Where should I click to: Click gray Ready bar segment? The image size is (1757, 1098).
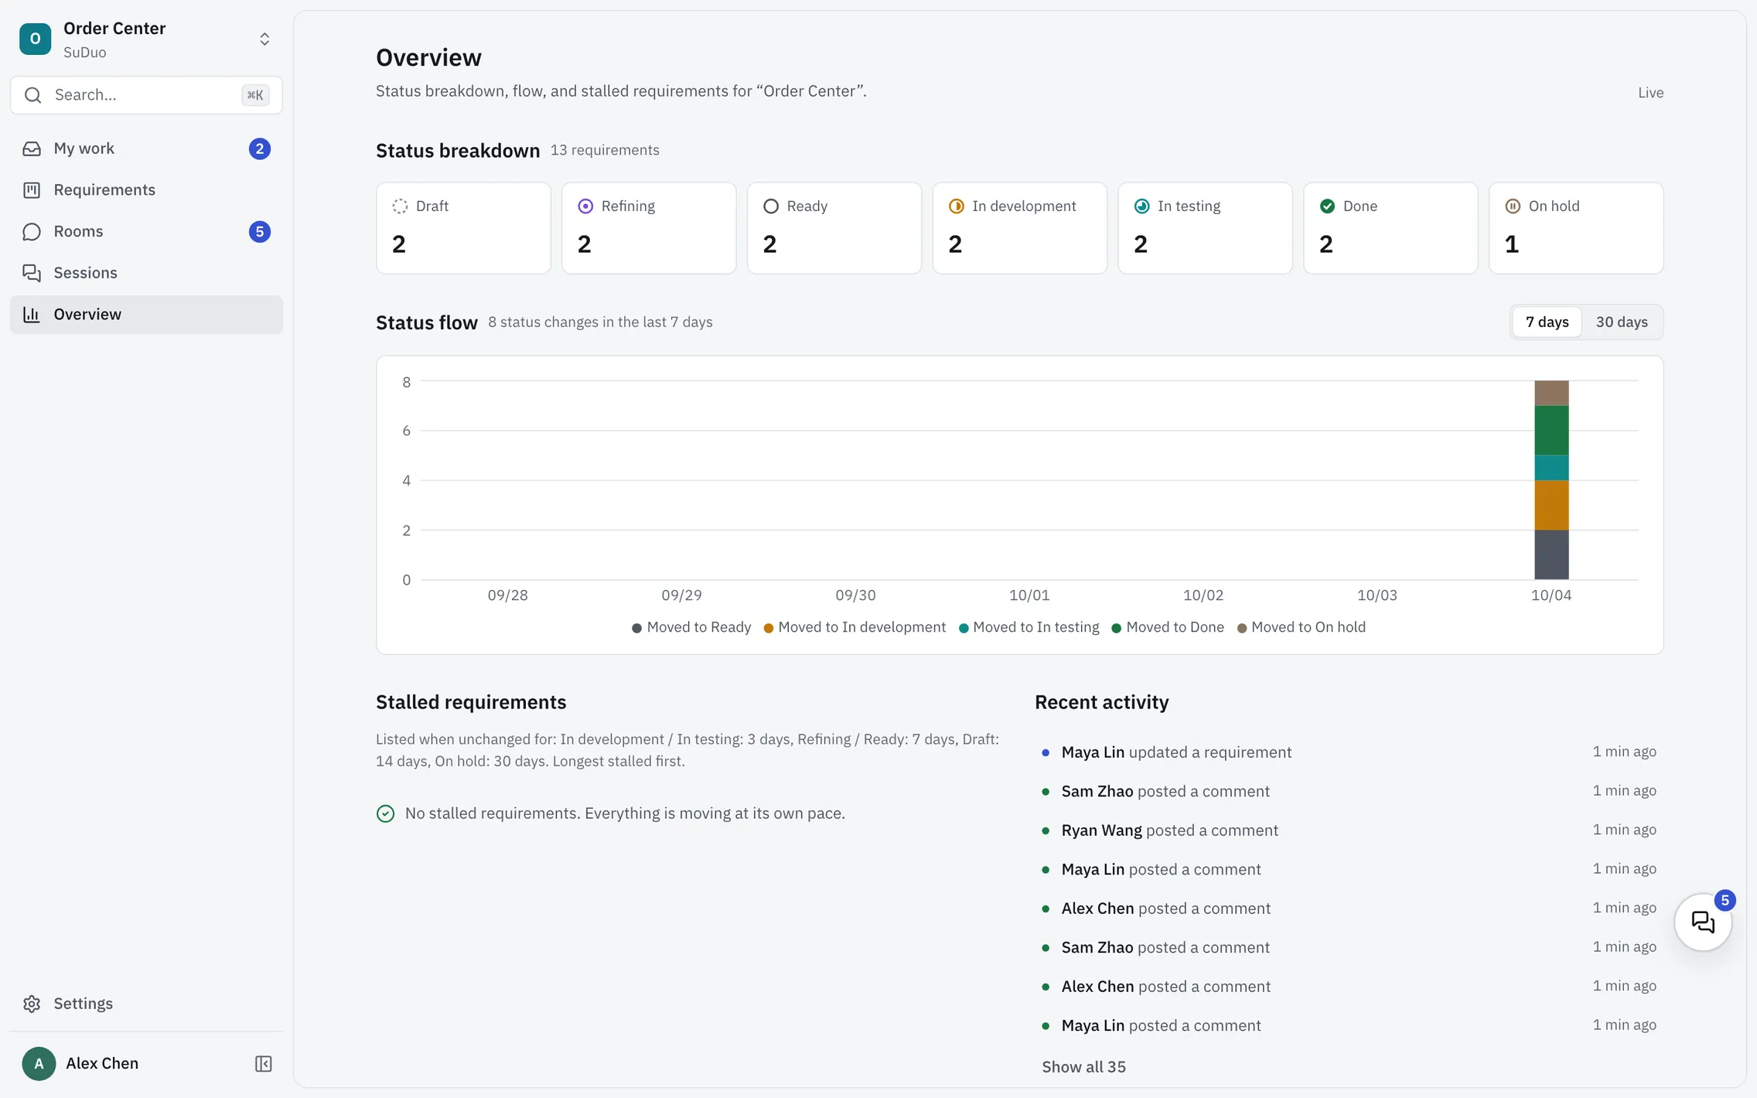point(1551,555)
